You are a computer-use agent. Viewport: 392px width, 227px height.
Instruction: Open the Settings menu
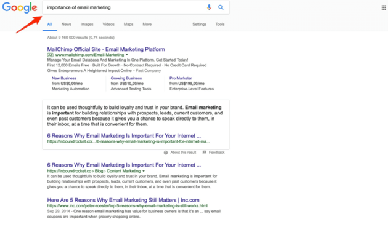pos(199,24)
